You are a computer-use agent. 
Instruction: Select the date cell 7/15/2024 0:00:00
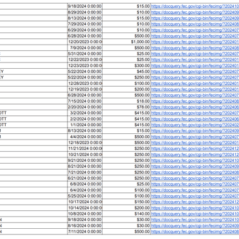tap(85, 101)
